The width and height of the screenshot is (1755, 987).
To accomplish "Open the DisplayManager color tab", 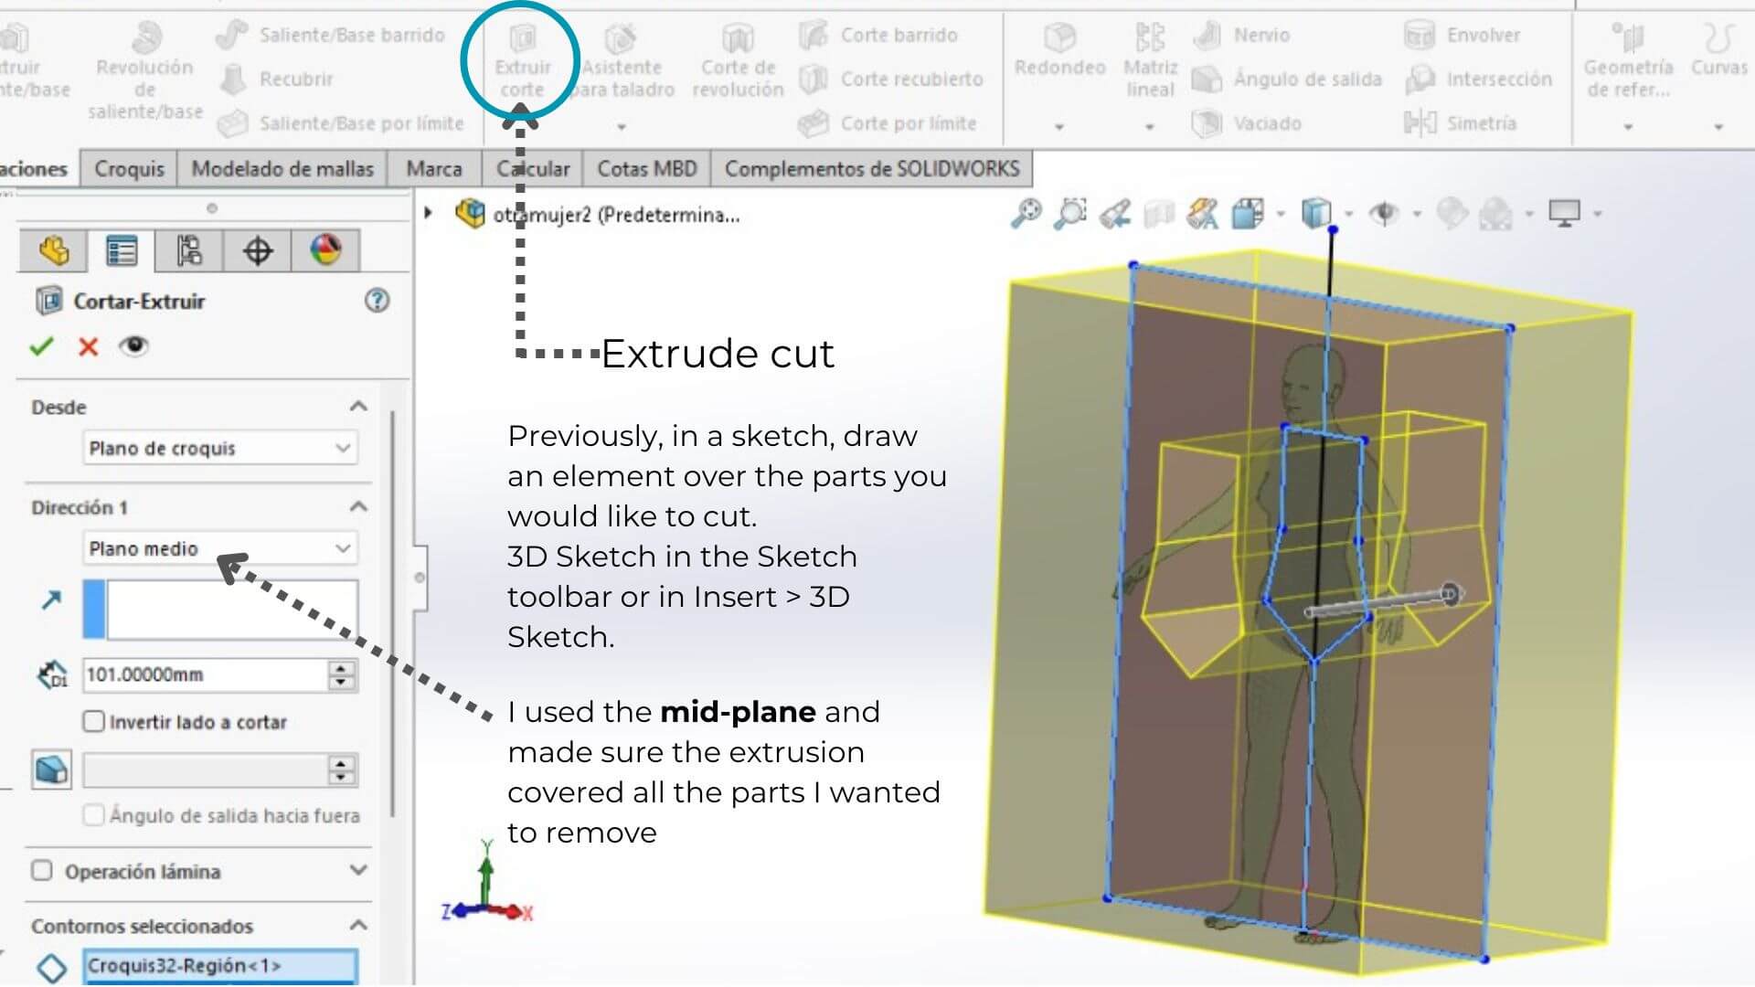I will pyautogui.click(x=325, y=250).
